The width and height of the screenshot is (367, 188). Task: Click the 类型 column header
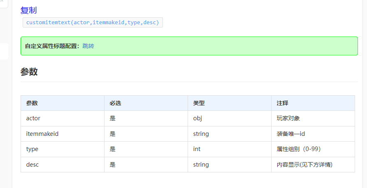click(230, 103)
